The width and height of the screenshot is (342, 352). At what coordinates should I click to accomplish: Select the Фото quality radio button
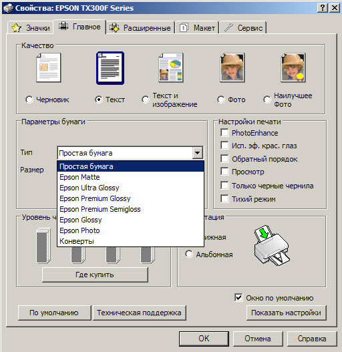[x=221, y=100]
